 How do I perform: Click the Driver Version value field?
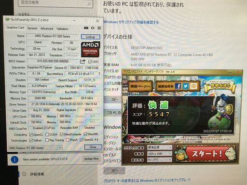(64, 104)
